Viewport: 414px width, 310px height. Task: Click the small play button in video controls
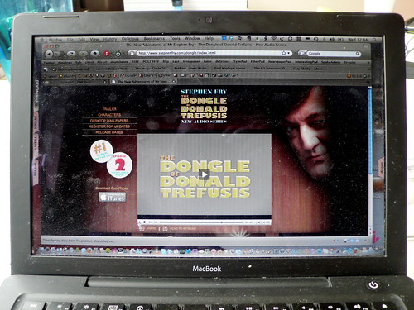tap(140, 222)
